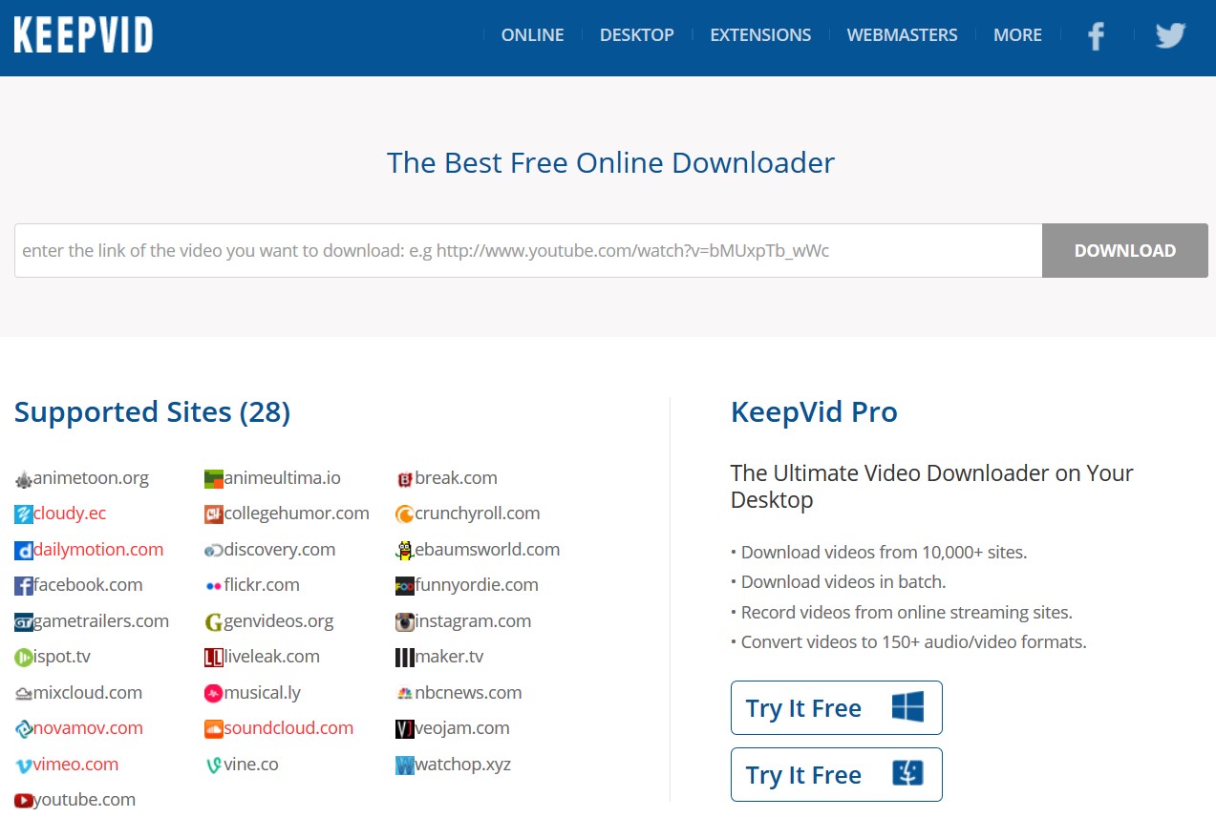Open the EXTENSIONS menu item
The image size is (1216, 818).
[760, 35]
